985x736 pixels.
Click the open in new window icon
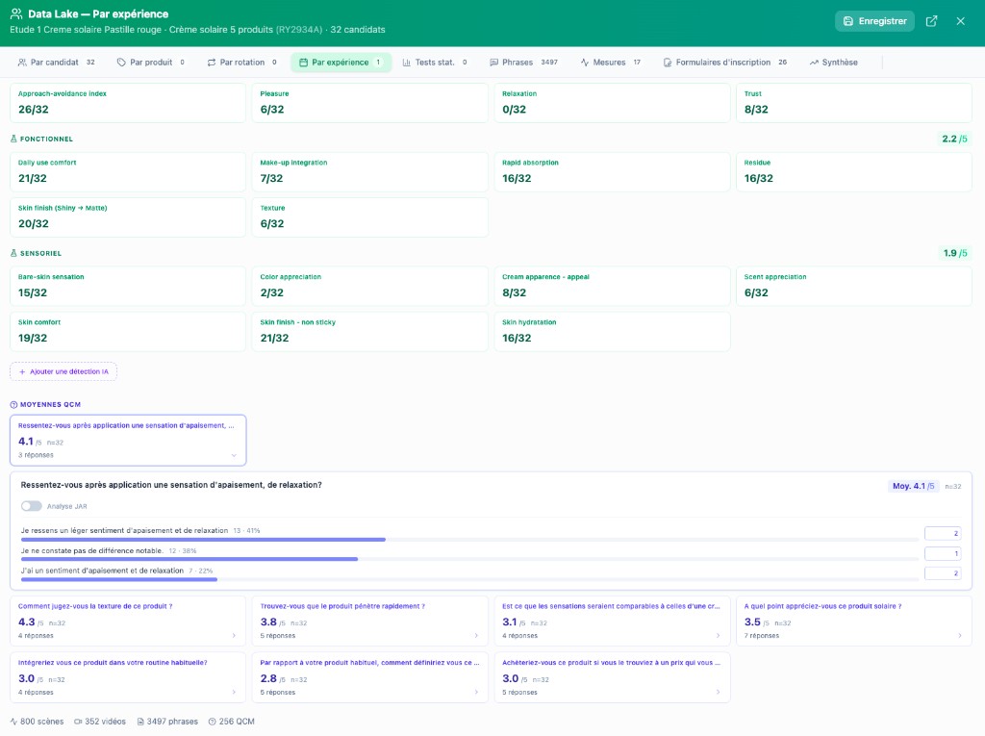click(931, 21)
